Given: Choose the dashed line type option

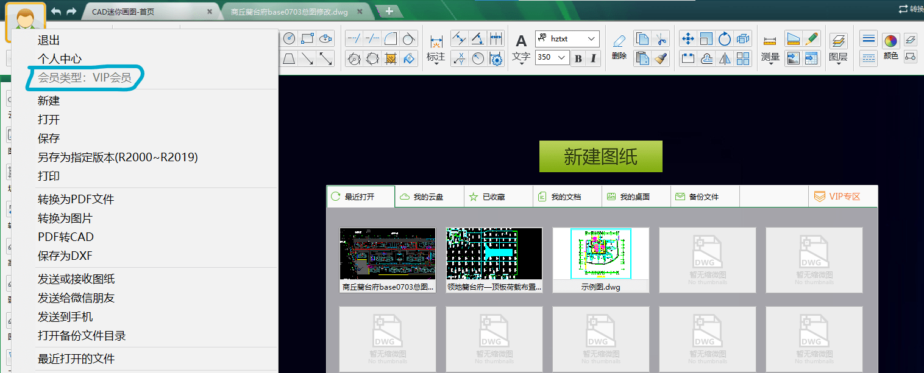Looking at the screenshot, I should point(869,57).
